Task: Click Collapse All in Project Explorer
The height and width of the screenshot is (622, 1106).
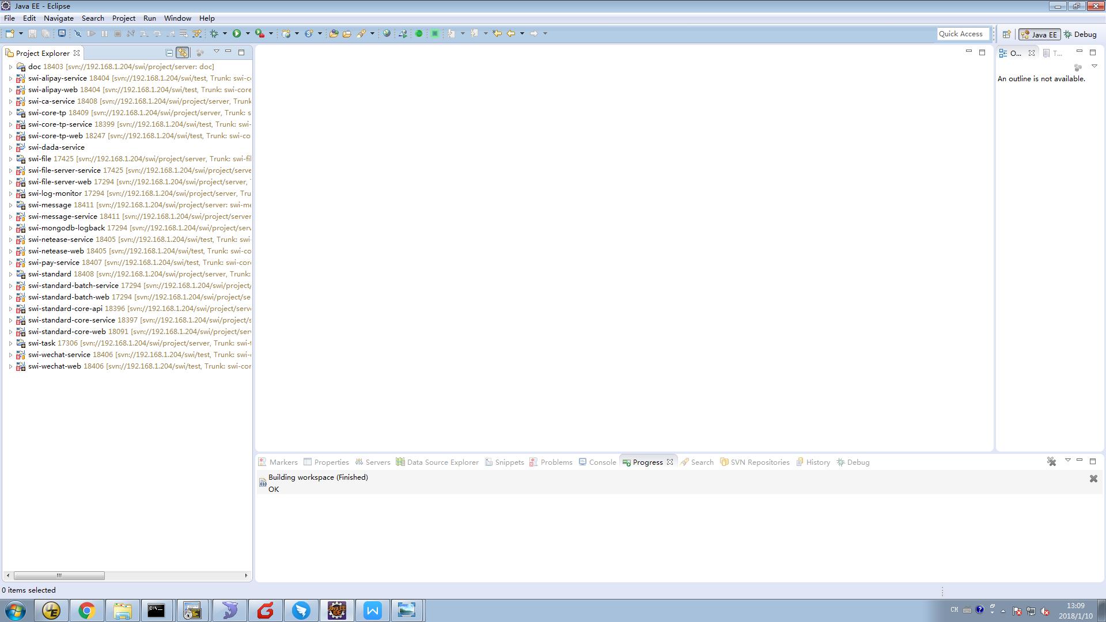Action: pyautogui.click(x=169, y=52)
